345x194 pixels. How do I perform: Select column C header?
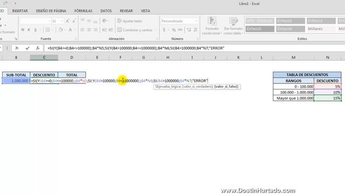(x=44, y=58)
